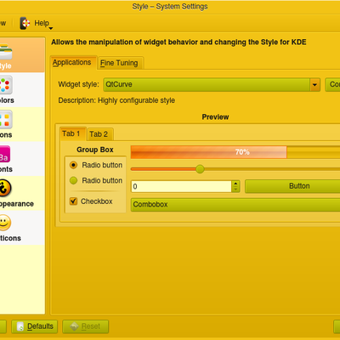The width and height of the screenshot is (340, 340).
Task: Open the preview Combobox
Action: point(235,205)
